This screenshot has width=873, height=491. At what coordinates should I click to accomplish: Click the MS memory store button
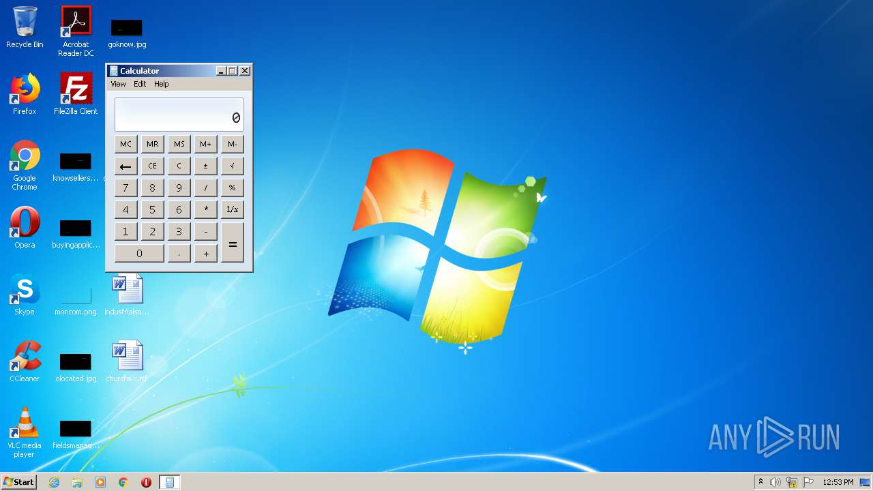point(179,144)
